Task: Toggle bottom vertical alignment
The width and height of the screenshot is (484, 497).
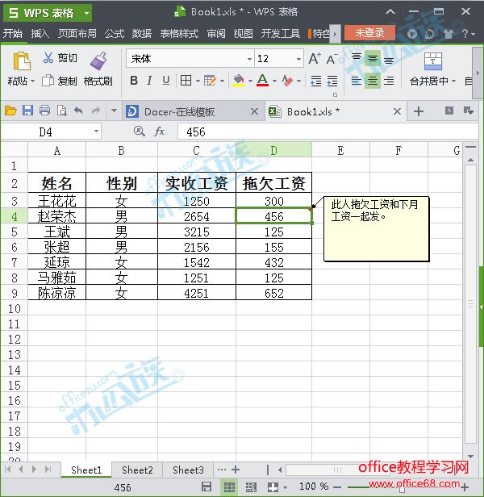Action: point(389,60)
